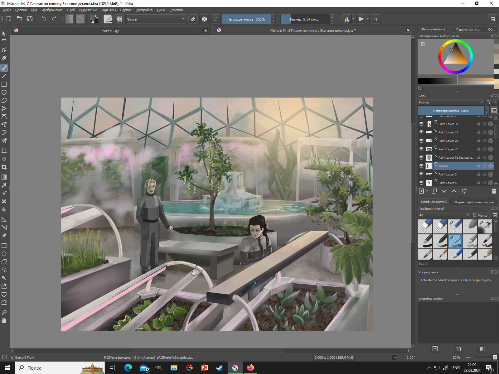Open Журнал профилей кистей tab
This screenshot has height=374, width=499.
pos(473,202)
